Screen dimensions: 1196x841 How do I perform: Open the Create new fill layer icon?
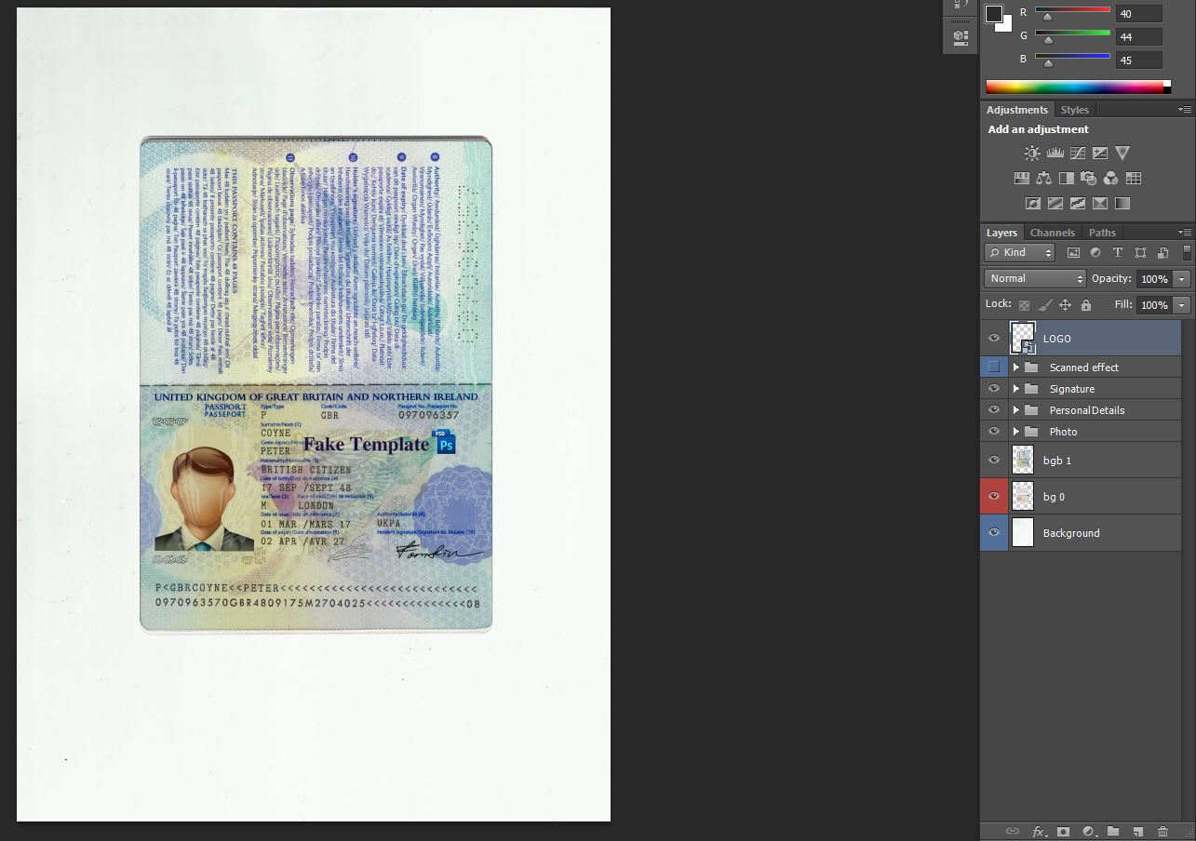tap(1087, 832)
